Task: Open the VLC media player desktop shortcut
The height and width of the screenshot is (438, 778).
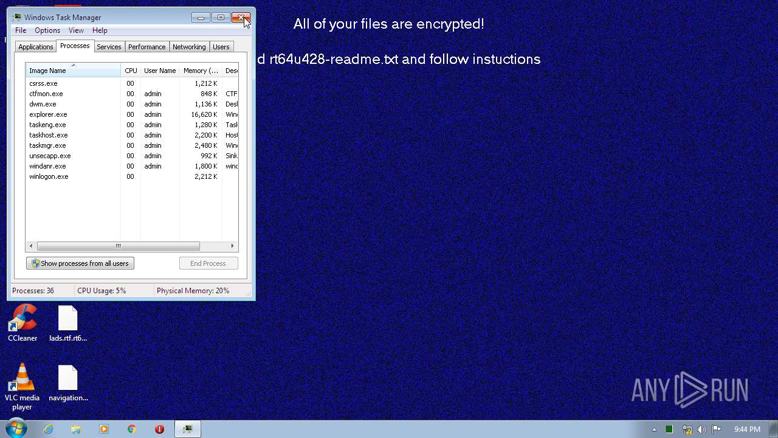Action: pos(22,387)
